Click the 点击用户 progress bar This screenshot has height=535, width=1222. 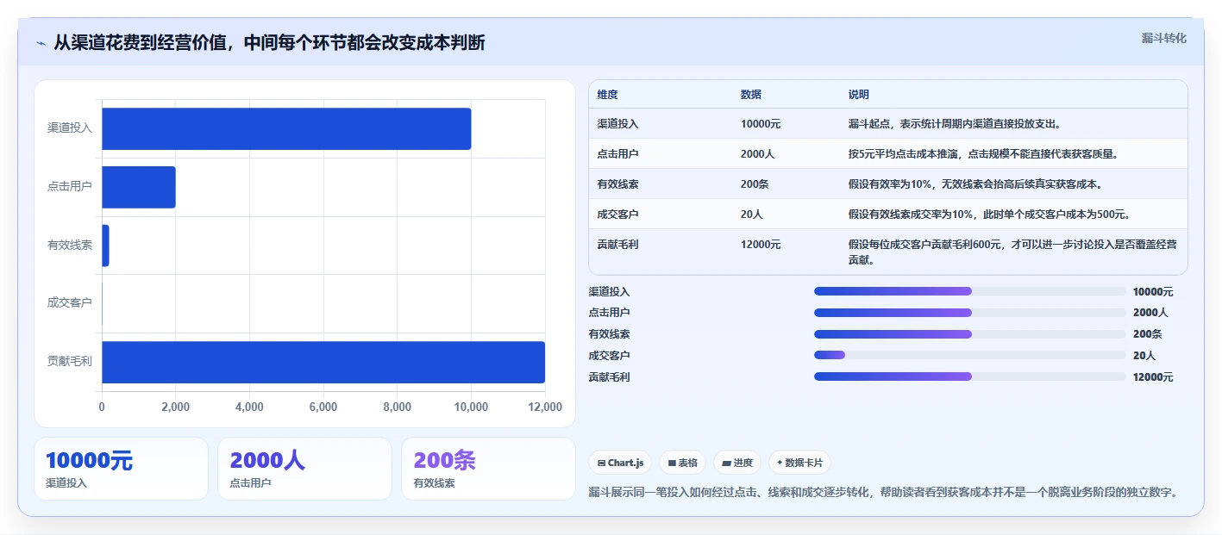coord(969,313)
